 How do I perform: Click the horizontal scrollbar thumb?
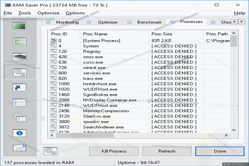85,135
